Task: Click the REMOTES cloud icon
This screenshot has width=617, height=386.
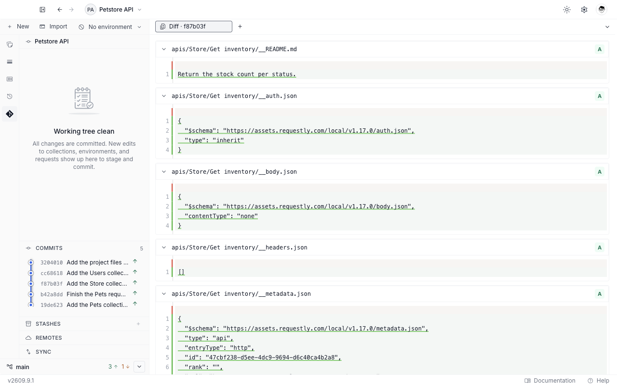Action: click(x=28, y=338)
